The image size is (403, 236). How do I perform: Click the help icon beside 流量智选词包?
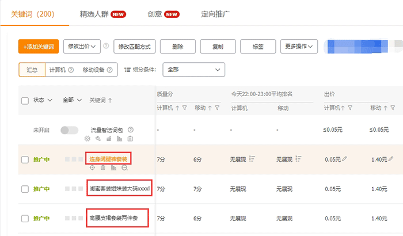[131, 130]
